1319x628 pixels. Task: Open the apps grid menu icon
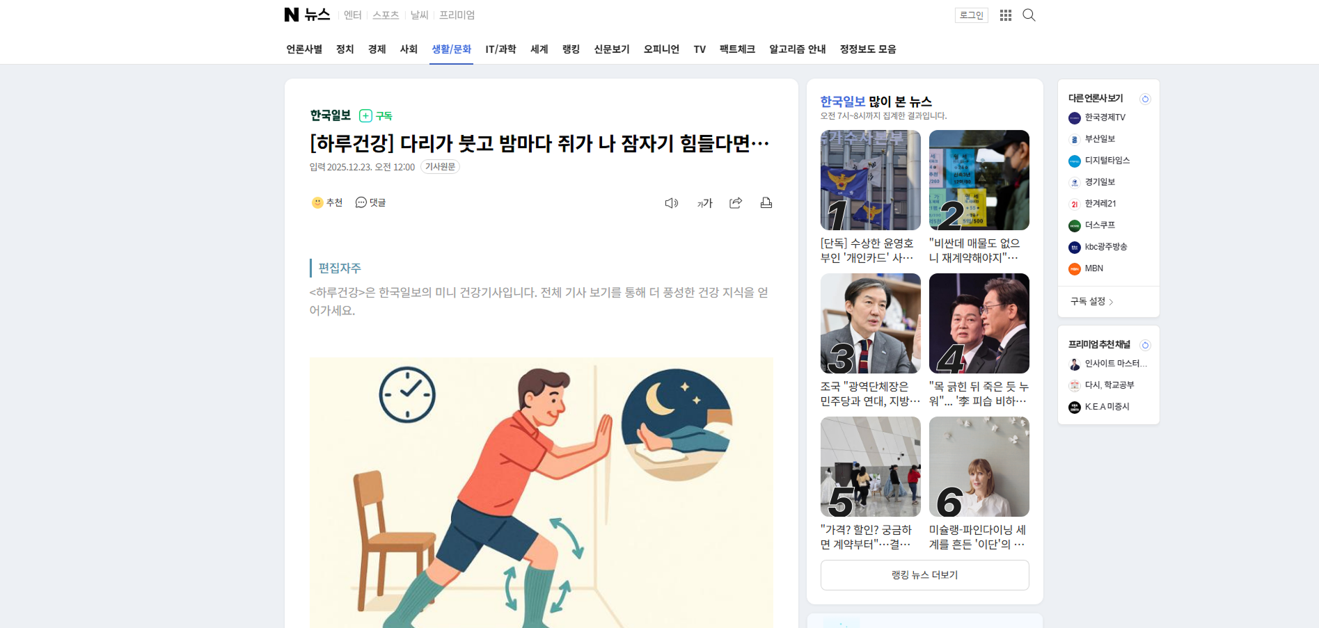(1006, 15)
